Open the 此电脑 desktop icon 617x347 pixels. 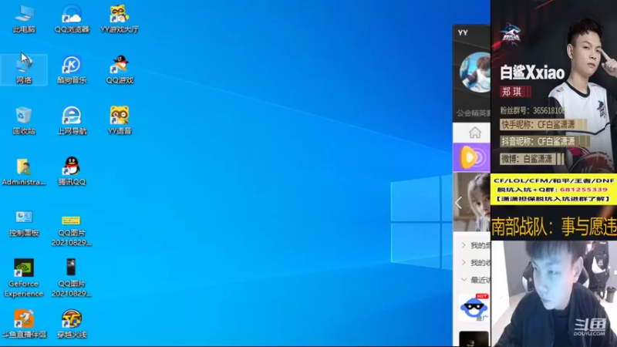24,19
